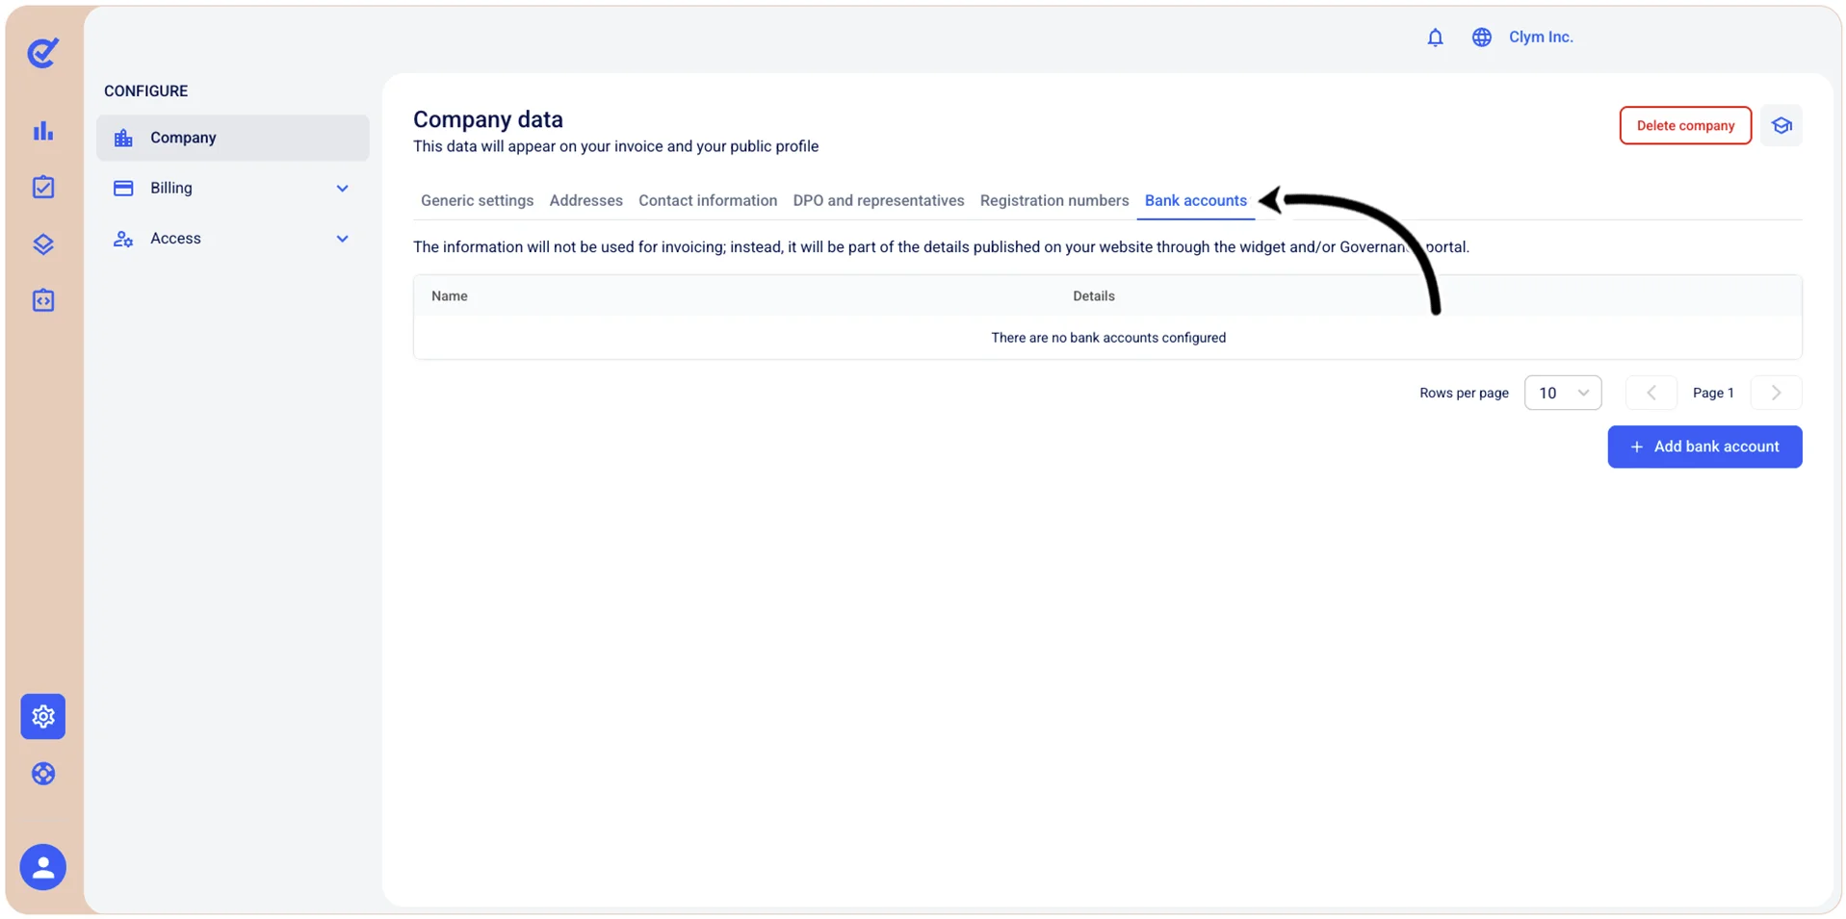Open the help lifebuoy icon
This screenshot has height=919, width=1846.
pos(43,774)
